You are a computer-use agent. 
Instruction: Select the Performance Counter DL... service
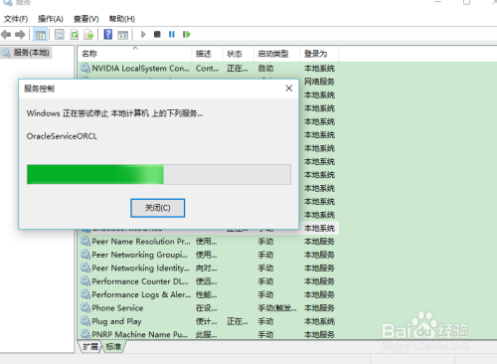[140, 281]
